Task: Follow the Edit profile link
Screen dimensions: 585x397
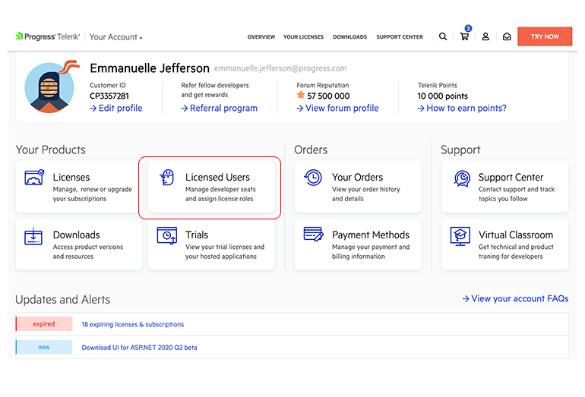Action: pos(116,108)
